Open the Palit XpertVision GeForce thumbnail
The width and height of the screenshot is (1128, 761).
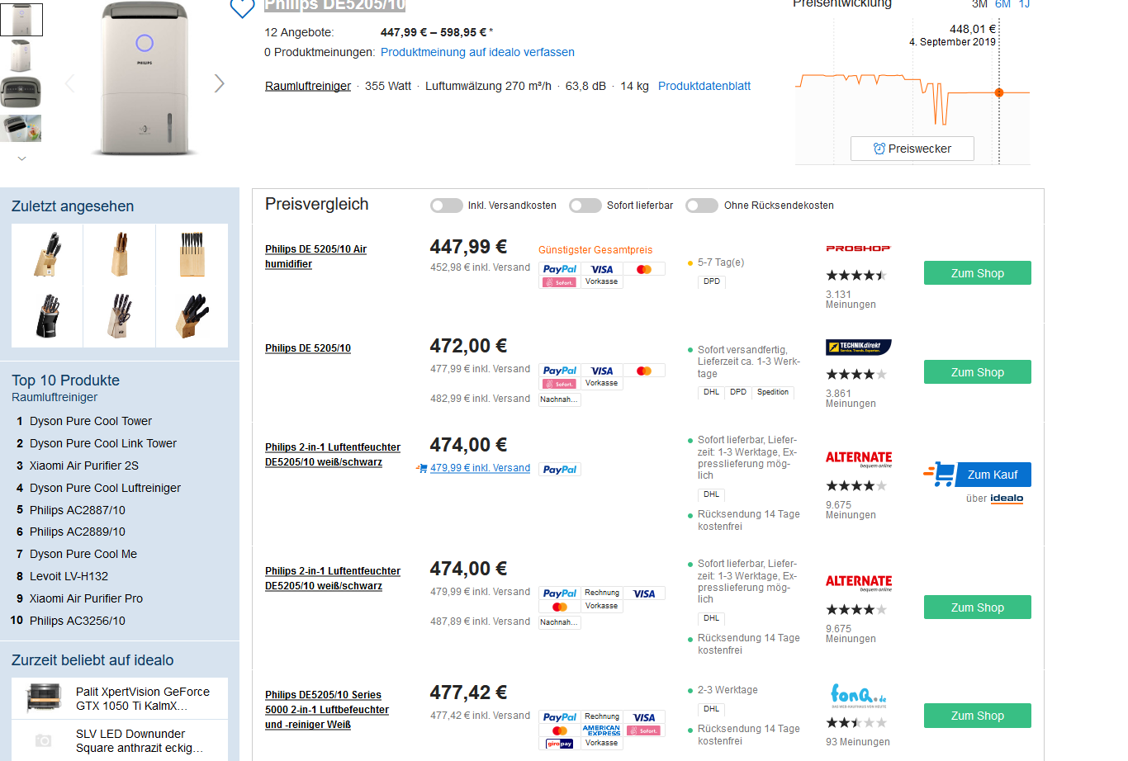[x=45, y=698]
